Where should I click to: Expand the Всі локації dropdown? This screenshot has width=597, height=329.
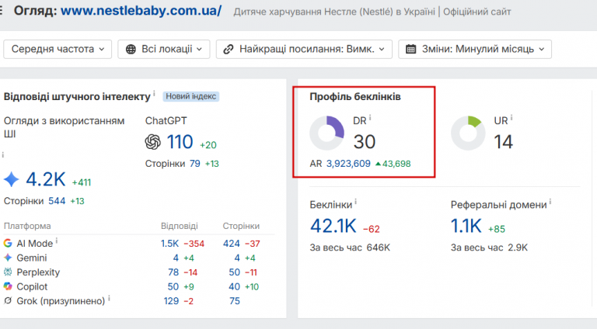coord(164,50)
